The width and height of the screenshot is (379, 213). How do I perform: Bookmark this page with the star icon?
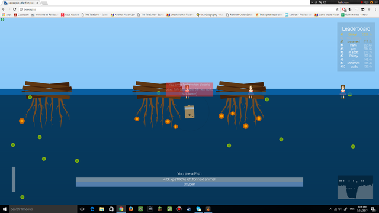click(x=337, y=9)
